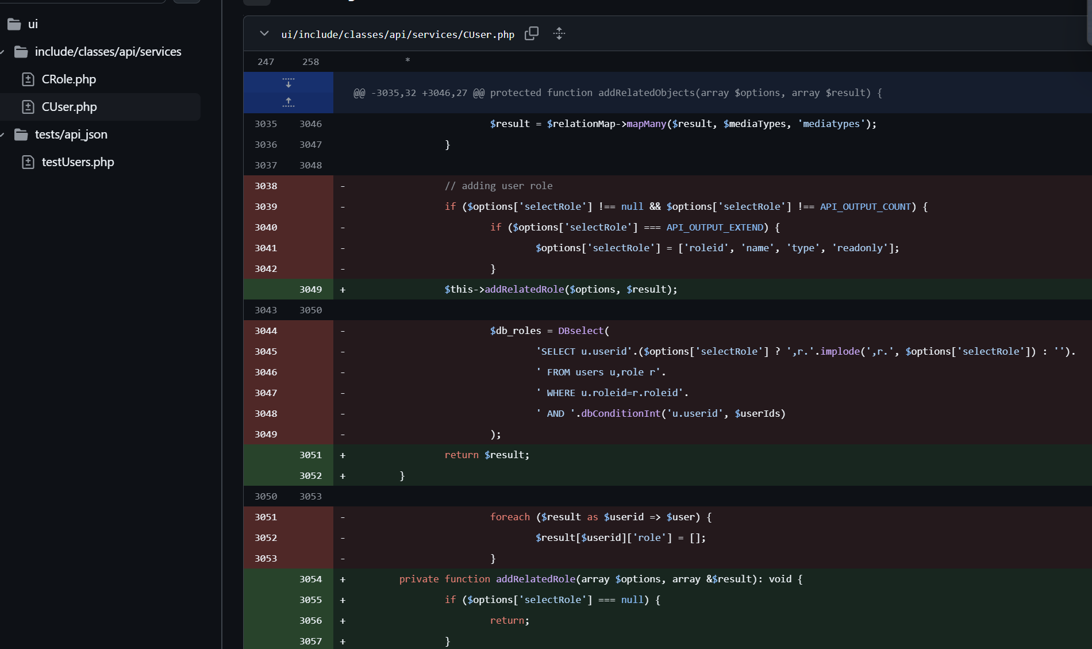Click the removed comment '// adding user role'

coord(498,186)
